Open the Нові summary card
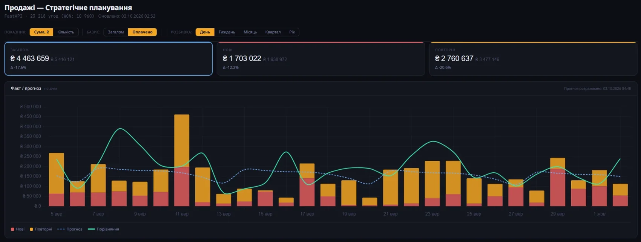 [321, 59]
